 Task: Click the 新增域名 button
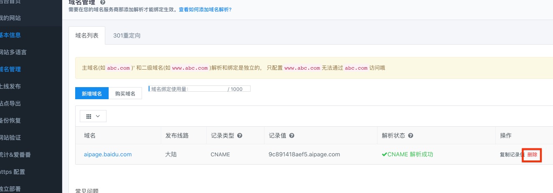(92, 94)
